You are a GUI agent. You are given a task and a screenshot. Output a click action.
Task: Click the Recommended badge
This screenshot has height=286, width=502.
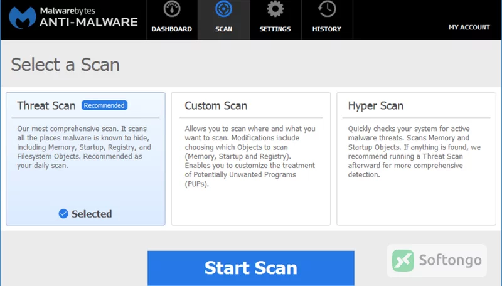(x=104, y=105)
